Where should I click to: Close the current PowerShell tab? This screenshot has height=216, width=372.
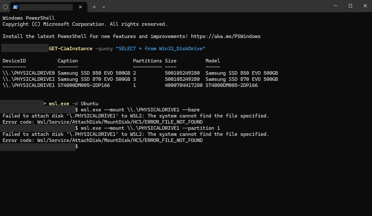pos(81,7)
